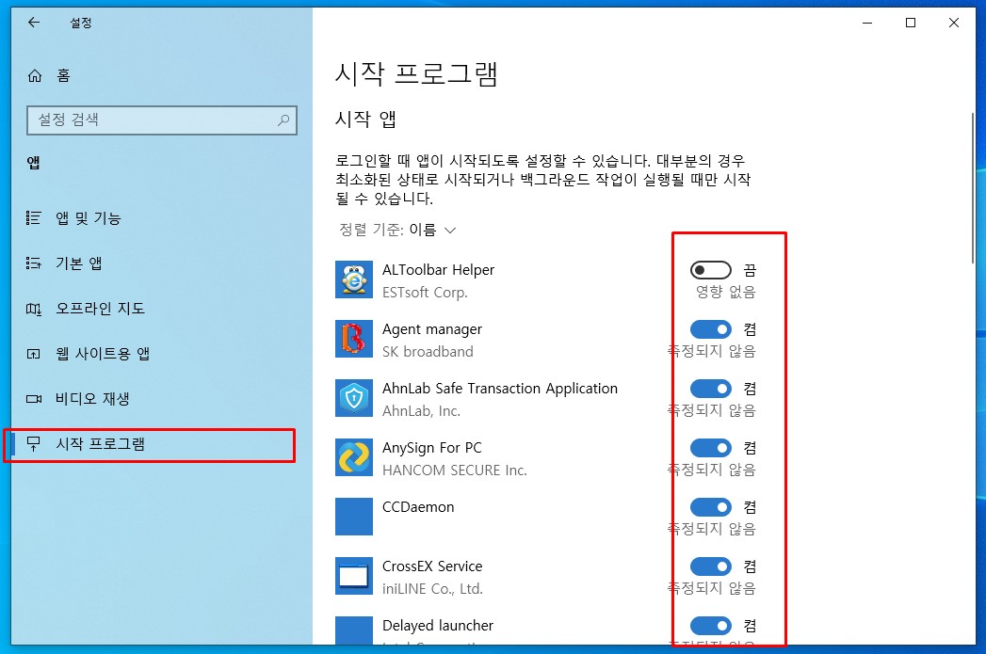The width and height of the screenshot is (986, 654).
Task: Click the CCDaemon app name
Action: 418,507
